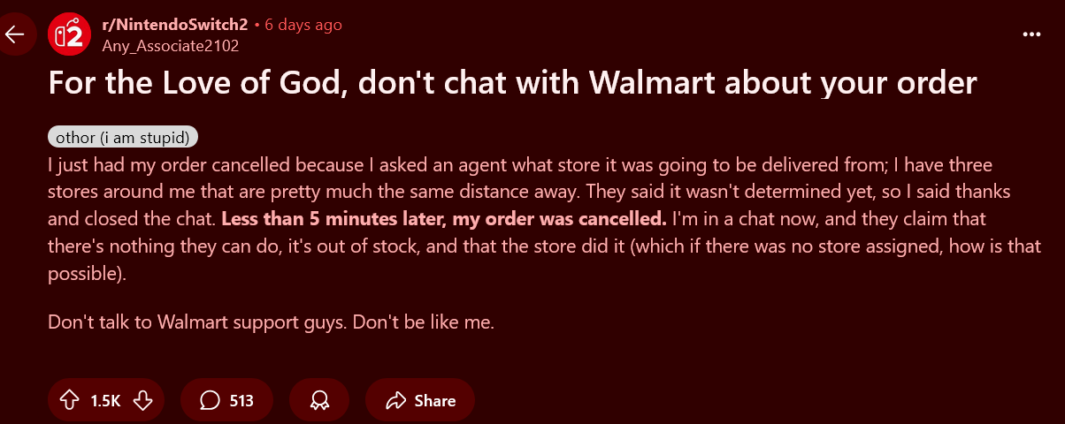The height and width of the screenshot is (424, 1065).
Task: Go to r/NintendoSwitch2 community link
Action: pyautogui.click(x=175, y=25)
